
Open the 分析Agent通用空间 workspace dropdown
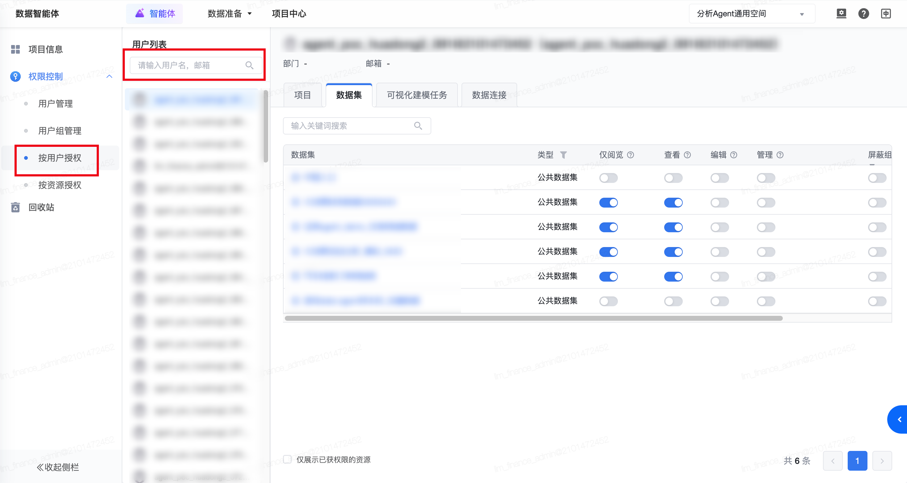752,14
